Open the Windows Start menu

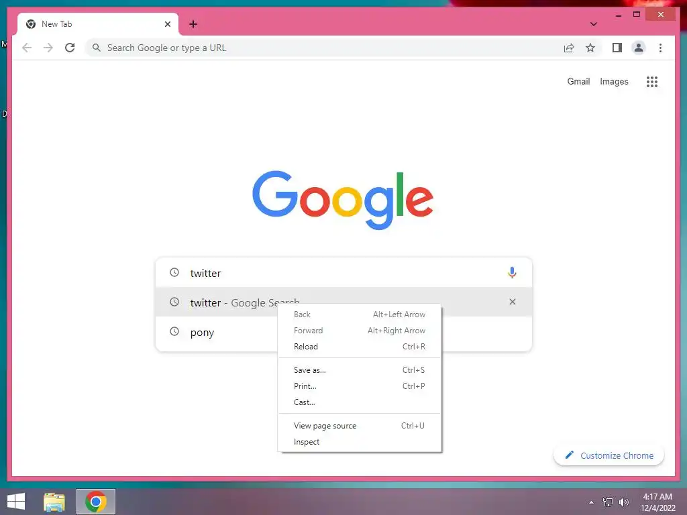pos(16,502)
